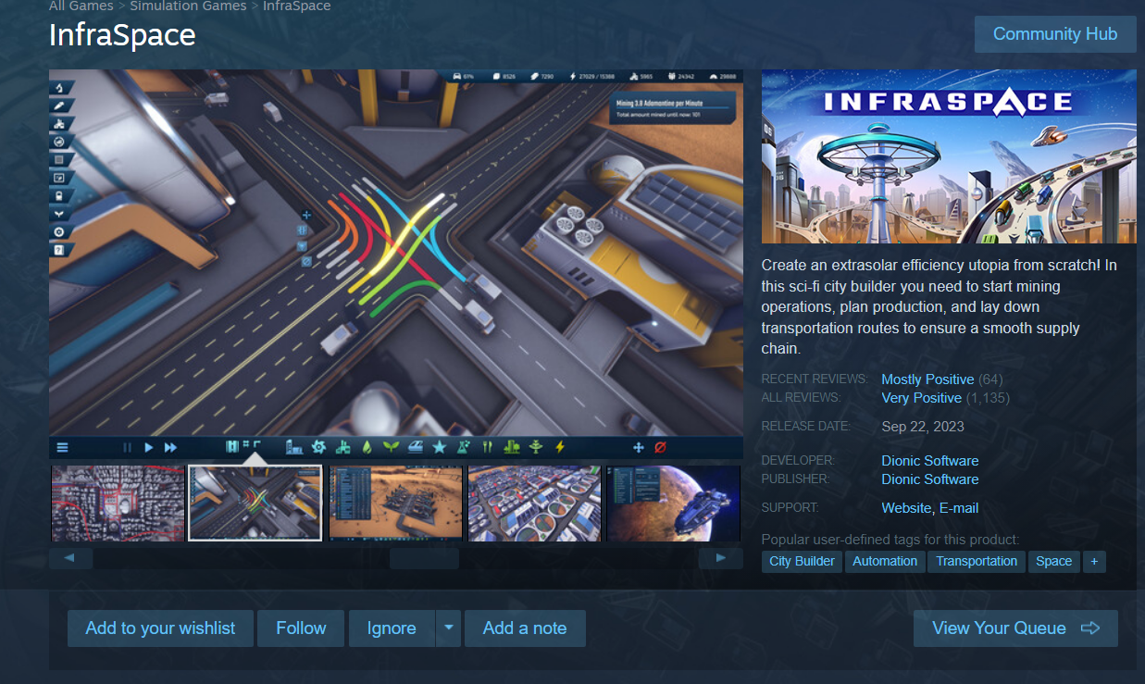This screenshot has width=1145, height=684.
Task: Open the Community Hub
Action: pyautogui.click(x=1055, y=34)
